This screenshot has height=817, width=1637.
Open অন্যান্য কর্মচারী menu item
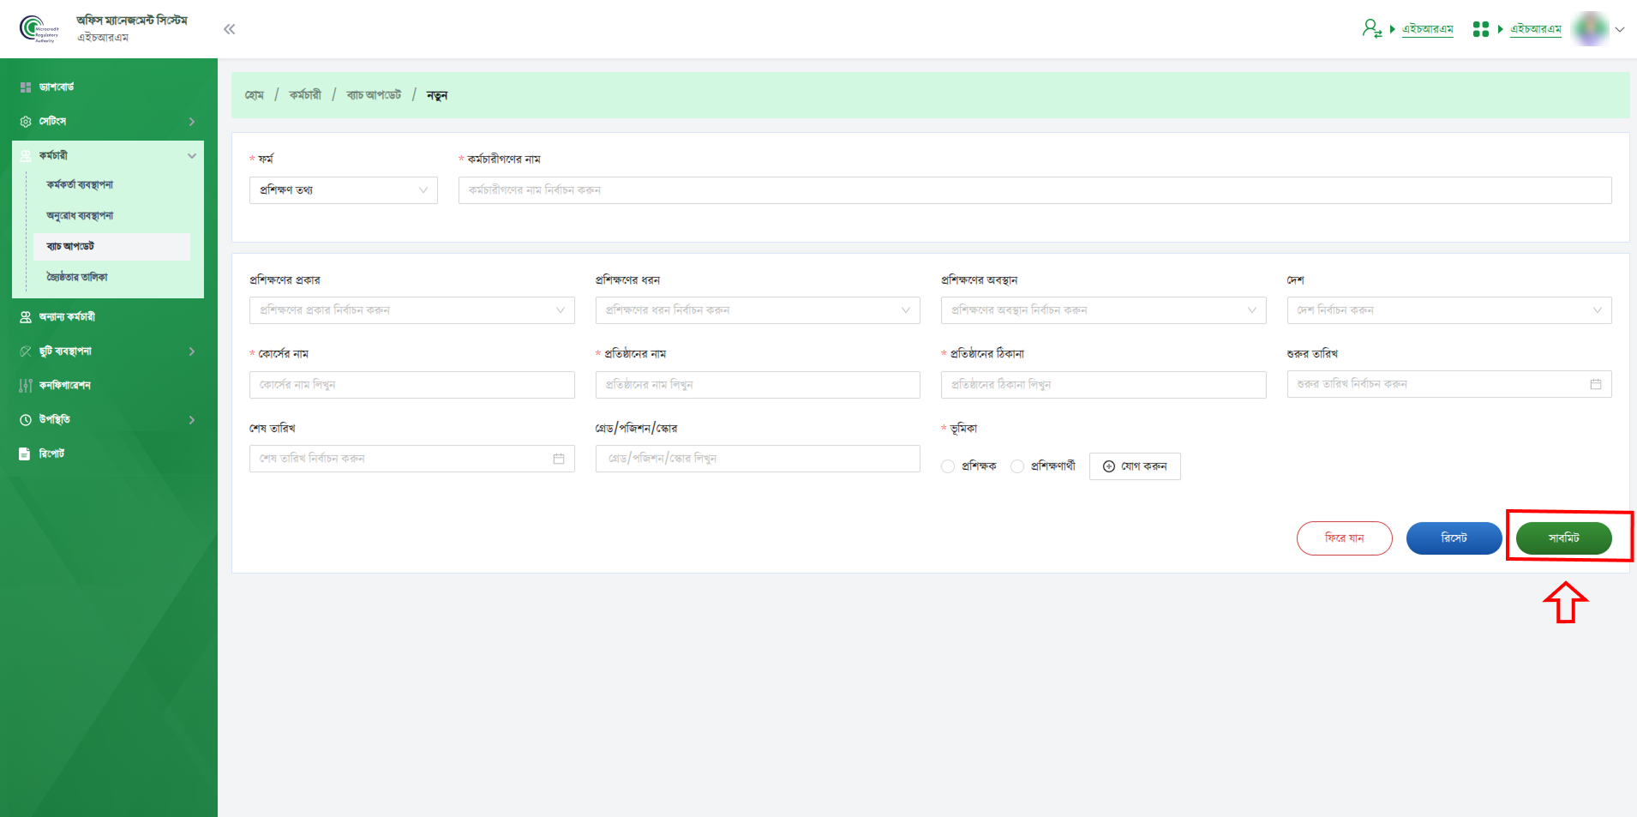point(67,317)
